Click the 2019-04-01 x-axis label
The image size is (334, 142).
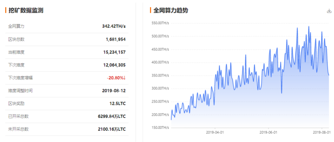click(x=215, y=132)
